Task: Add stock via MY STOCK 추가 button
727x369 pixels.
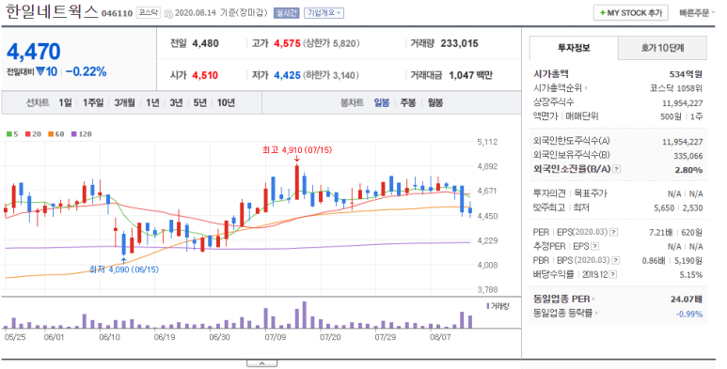Action: 630,13
